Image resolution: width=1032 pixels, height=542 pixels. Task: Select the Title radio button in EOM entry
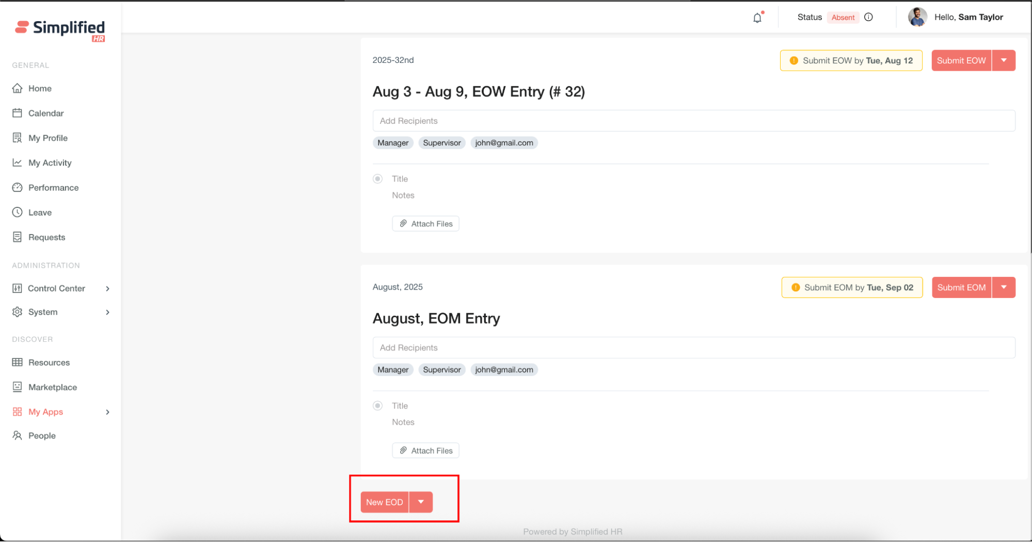pyautogui.click(x=378, y=406)
